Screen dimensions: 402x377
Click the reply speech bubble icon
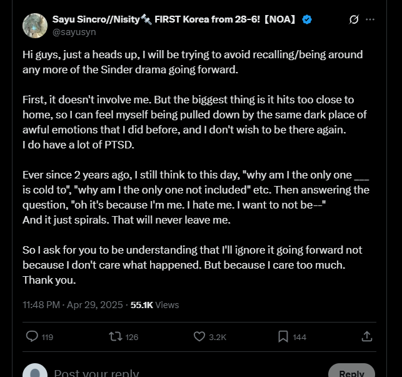click(x=32, y=337)
